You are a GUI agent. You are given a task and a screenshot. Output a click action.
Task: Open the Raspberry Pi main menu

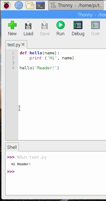6,5
